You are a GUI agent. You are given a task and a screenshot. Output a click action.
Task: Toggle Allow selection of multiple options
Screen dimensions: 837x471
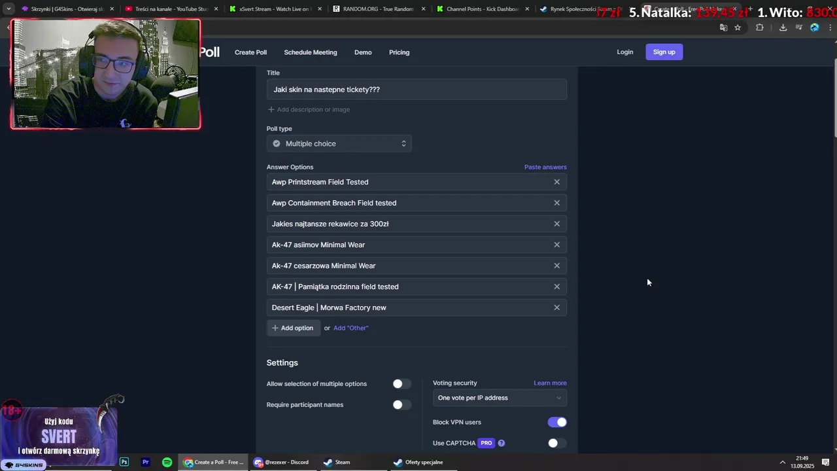pos(401,384)
